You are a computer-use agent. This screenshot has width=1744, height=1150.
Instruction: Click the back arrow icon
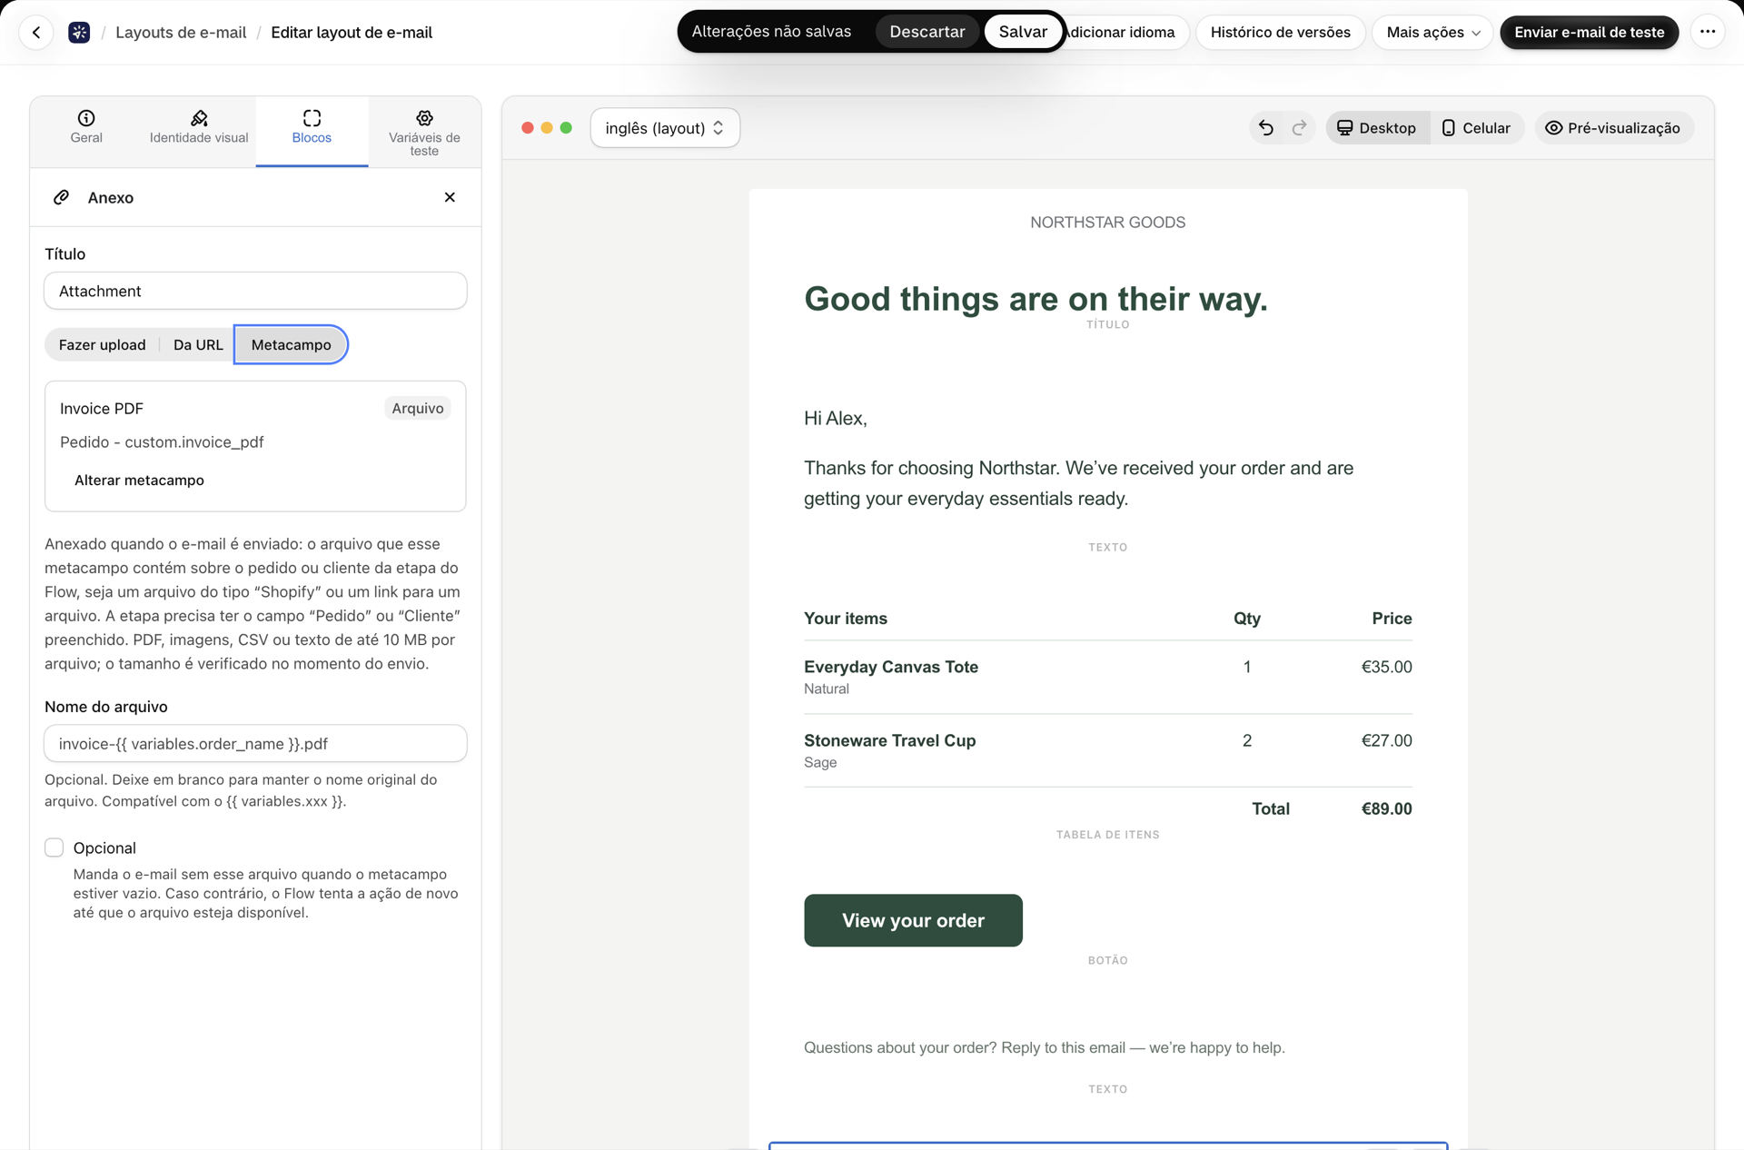tap(36, 33)
